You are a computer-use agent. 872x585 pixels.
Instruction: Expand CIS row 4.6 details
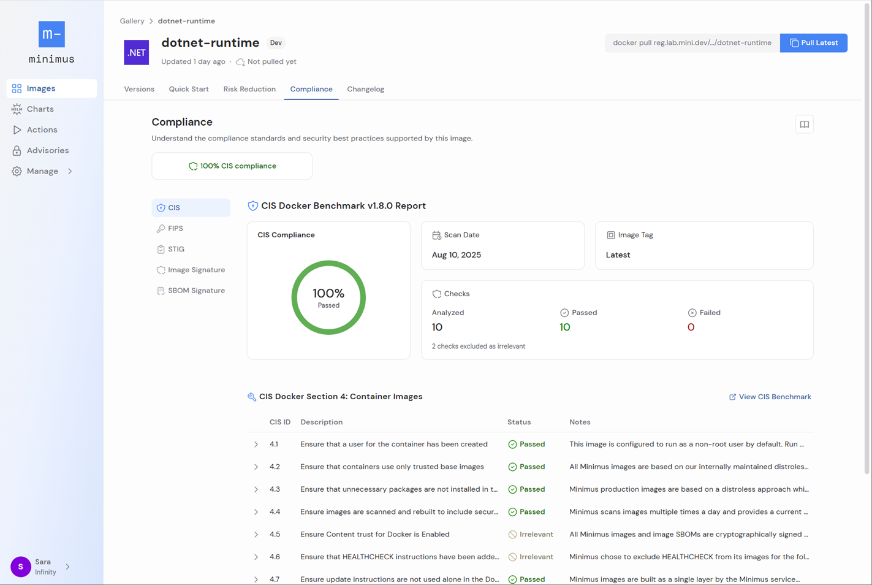tap(256, 557)
